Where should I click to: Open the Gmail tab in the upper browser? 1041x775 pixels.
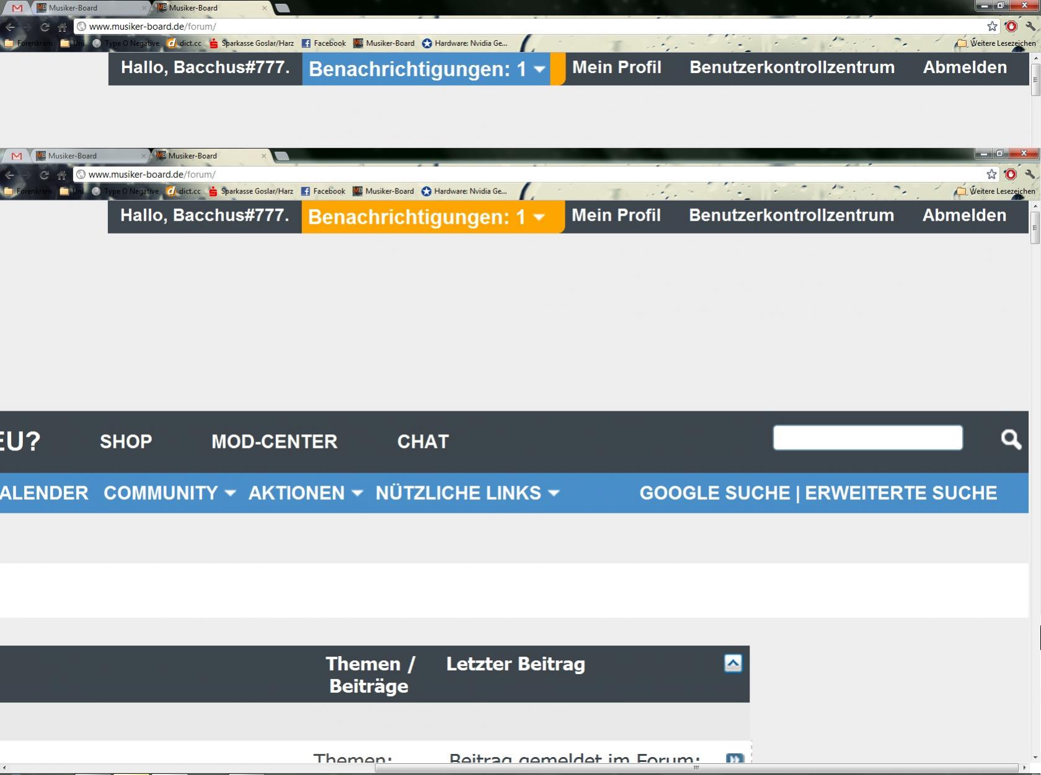point(17,8)
